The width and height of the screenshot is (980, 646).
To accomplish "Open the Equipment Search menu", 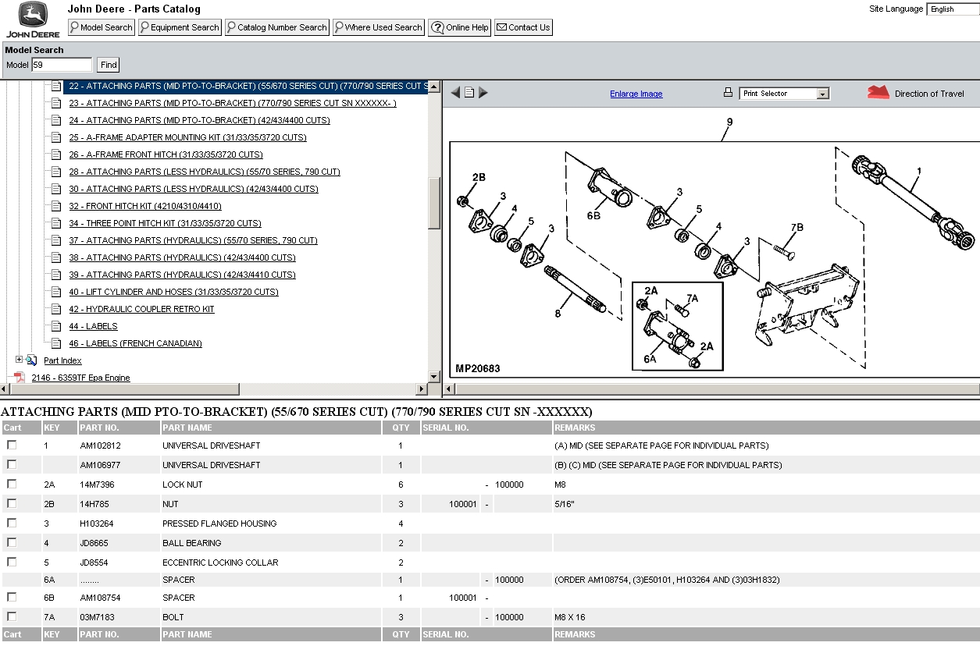I will pyautogui.click(x=179, y=27).
